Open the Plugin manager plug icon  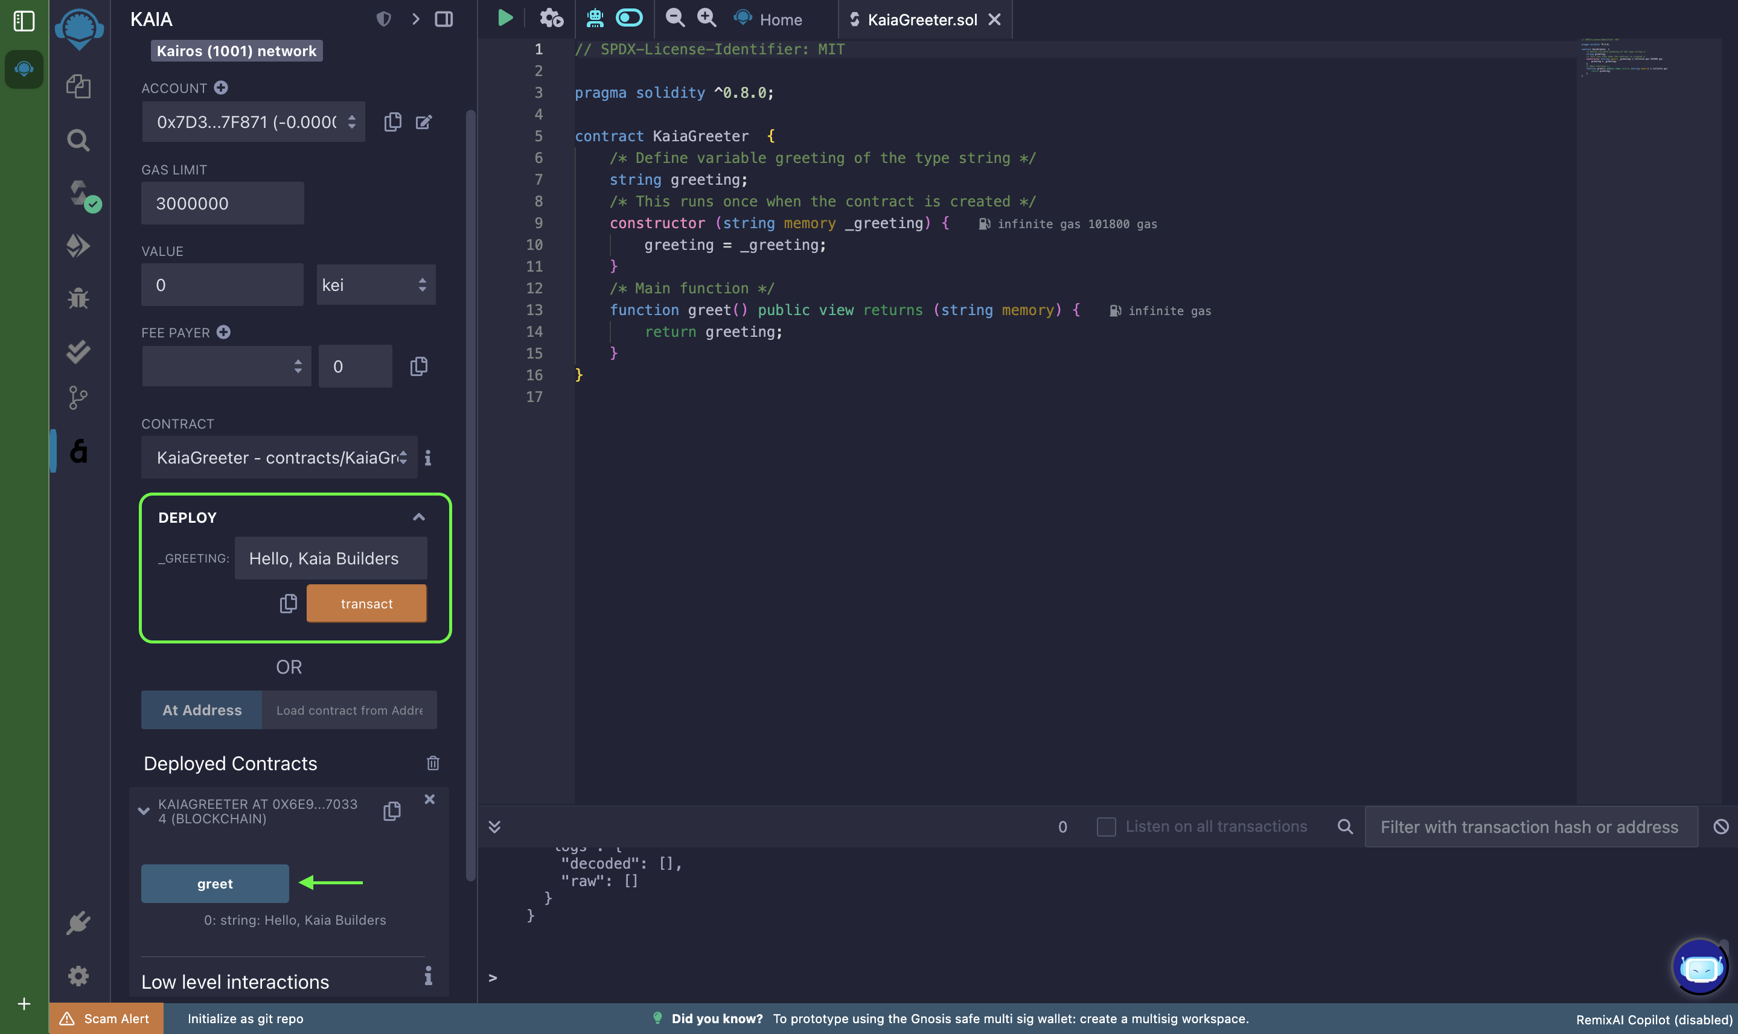pos(78,922)
